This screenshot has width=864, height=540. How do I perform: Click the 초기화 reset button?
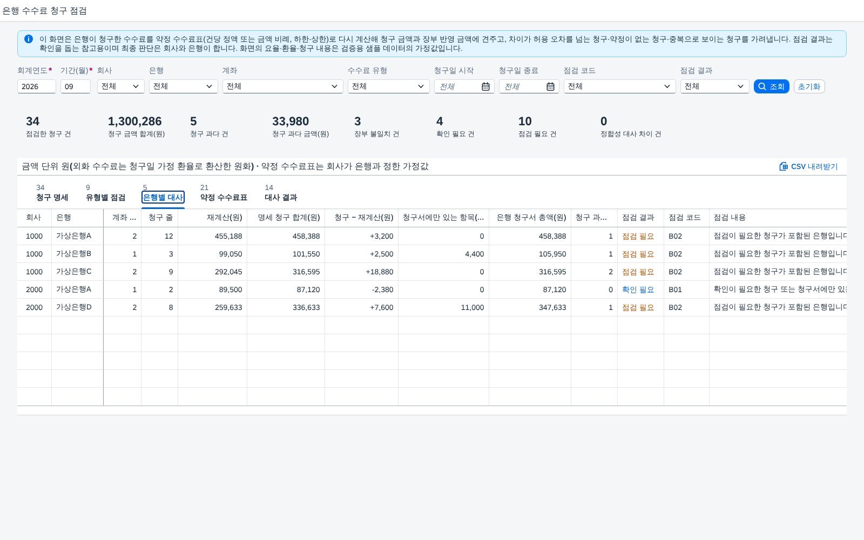click(x=809, y=86)
